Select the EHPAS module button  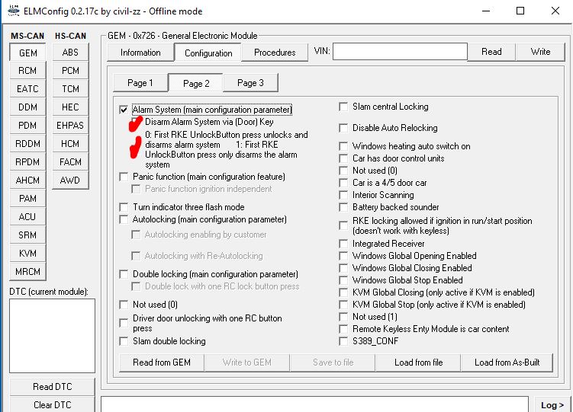coord(70,126)
